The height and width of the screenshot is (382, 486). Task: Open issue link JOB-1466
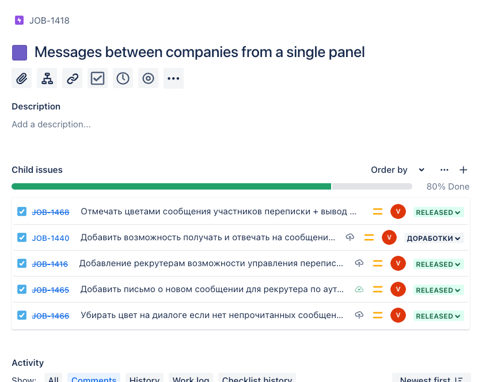tap(51, 316)
